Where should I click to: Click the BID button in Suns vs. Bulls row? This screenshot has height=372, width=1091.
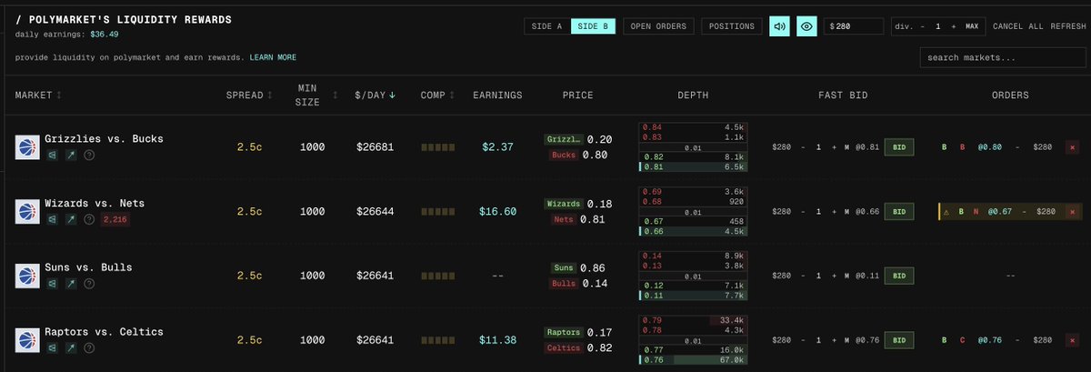click(x=899, y=276)
